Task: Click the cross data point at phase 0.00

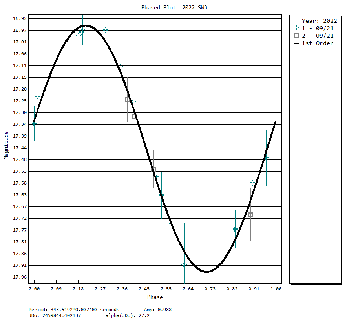Action: click(34, 123)
